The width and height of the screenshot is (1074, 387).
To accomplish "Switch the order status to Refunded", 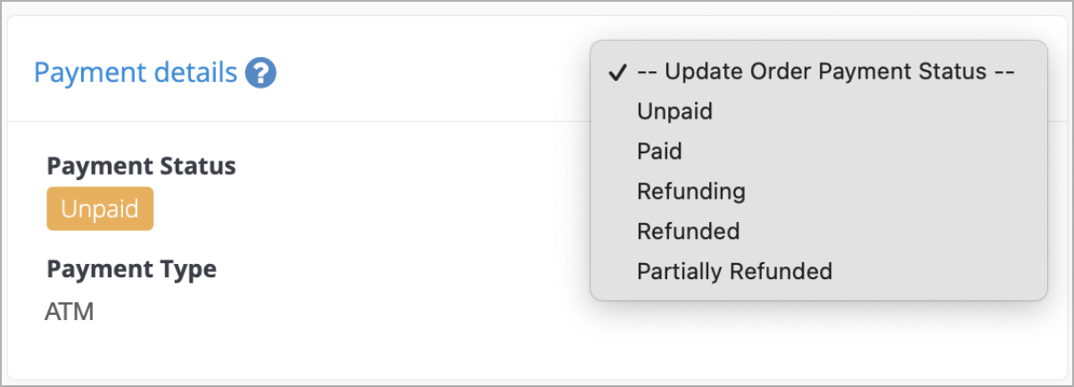I will pos(818,231).
